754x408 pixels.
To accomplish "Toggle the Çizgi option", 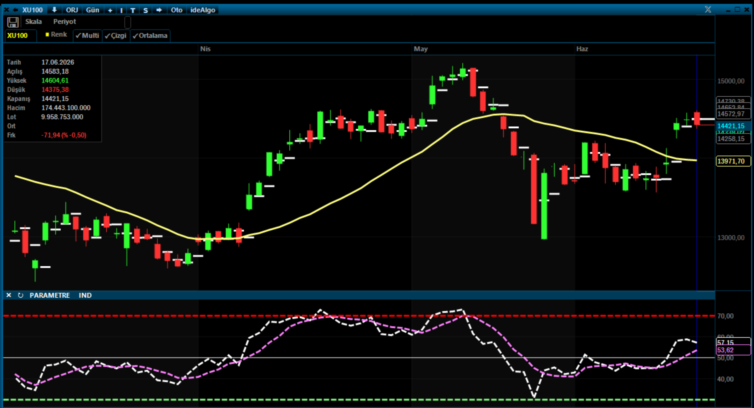I will 116,36.
